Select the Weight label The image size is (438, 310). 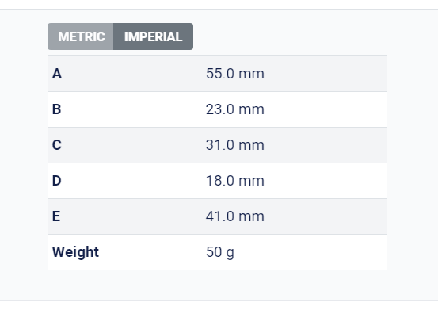point(75,252)
